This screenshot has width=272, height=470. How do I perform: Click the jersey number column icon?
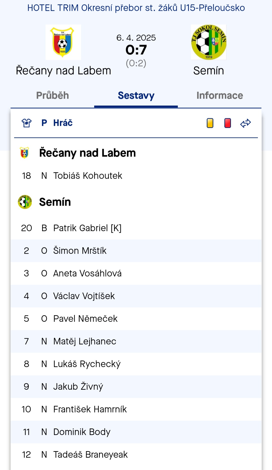pyautogui.click(x=26, y=123)
